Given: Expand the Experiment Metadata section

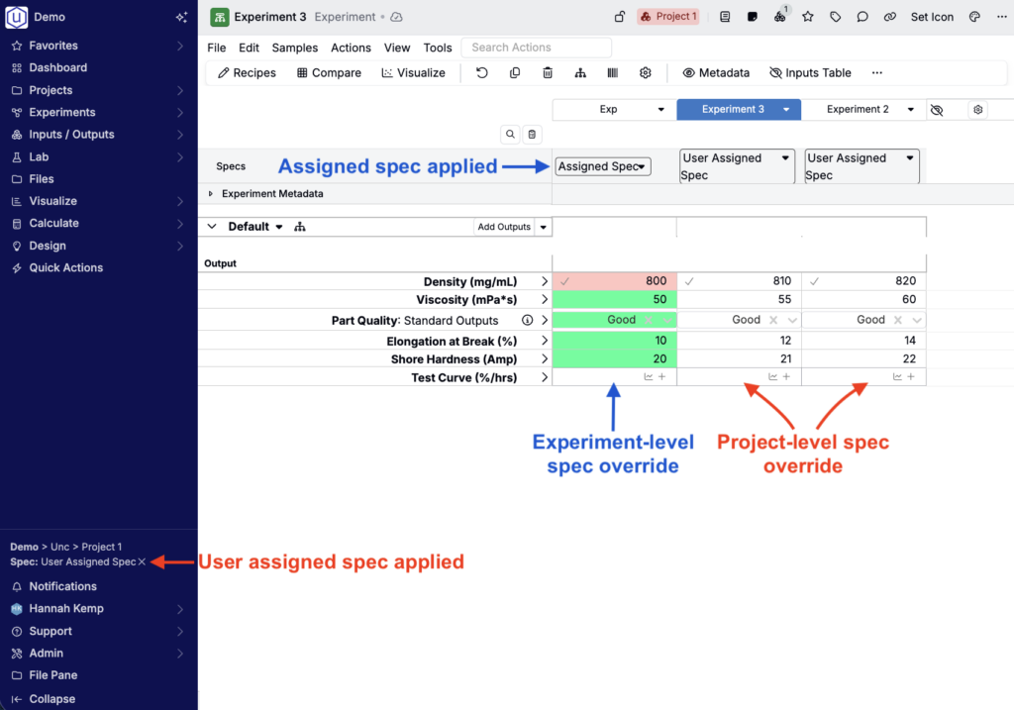Looking at the screenshot, I should pos(211,194).
